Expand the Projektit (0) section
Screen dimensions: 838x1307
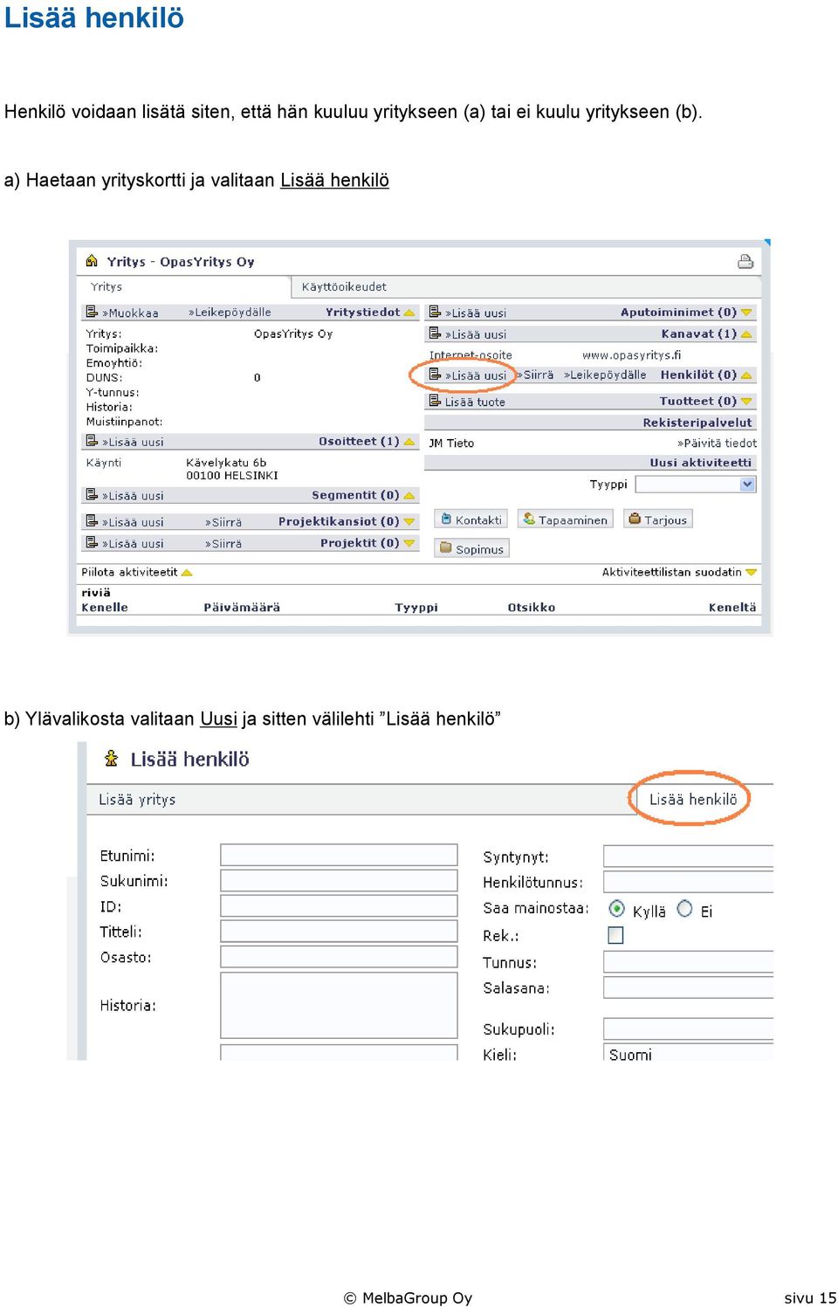click(409, 543)
